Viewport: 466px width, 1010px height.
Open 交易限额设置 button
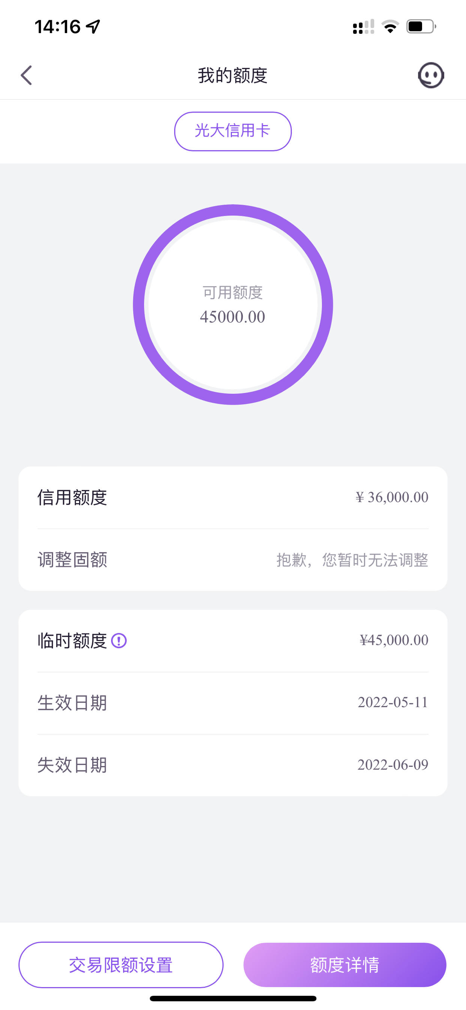[x=121, y=965]
